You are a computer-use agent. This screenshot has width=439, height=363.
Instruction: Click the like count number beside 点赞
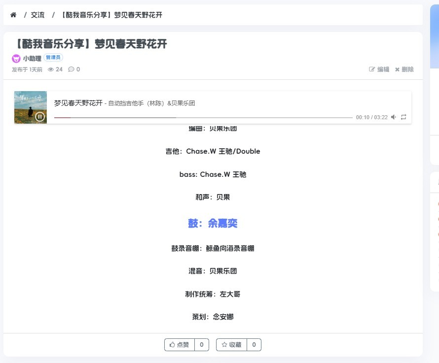point(202,345)
